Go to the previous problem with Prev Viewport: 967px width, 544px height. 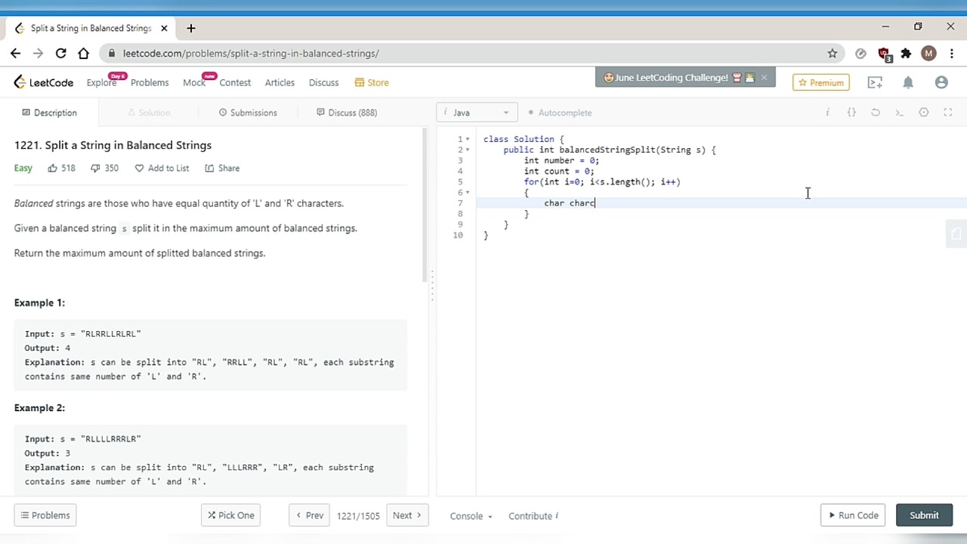(309, 515)
